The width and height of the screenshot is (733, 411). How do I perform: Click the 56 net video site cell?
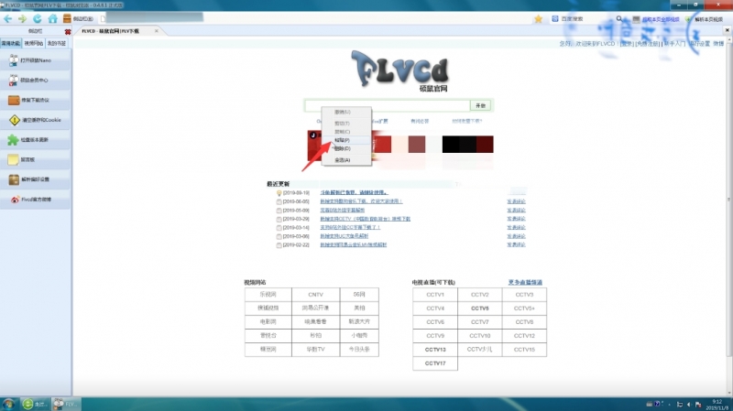(x=359, y=295)
